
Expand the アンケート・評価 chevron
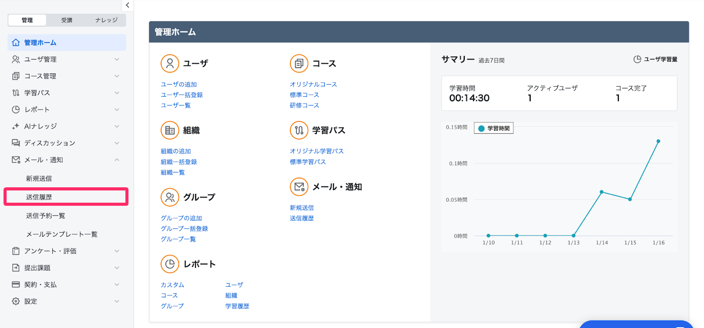pos(117,251)
